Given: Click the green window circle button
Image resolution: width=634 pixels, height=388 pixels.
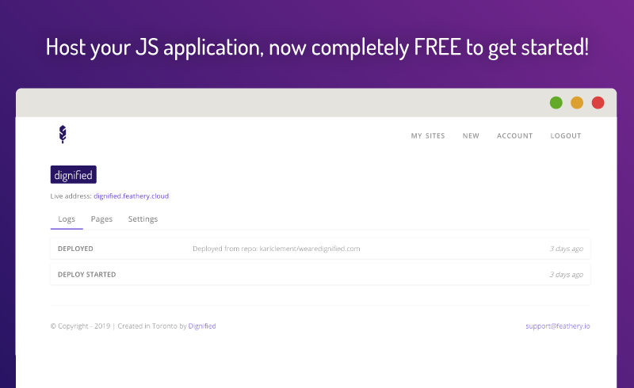Looking at the screenshot, I should click(556, 103).
